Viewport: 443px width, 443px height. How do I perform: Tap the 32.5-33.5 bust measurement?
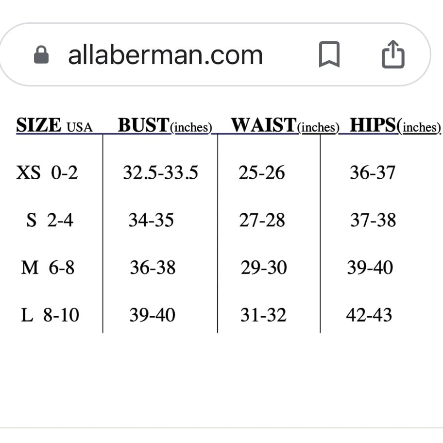[161, 172]
